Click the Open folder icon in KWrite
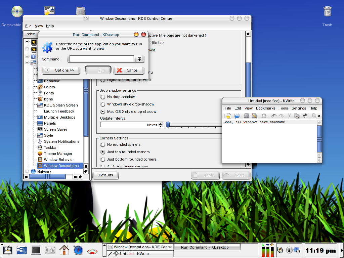The image size is (344, 258). tap(237, 116)
